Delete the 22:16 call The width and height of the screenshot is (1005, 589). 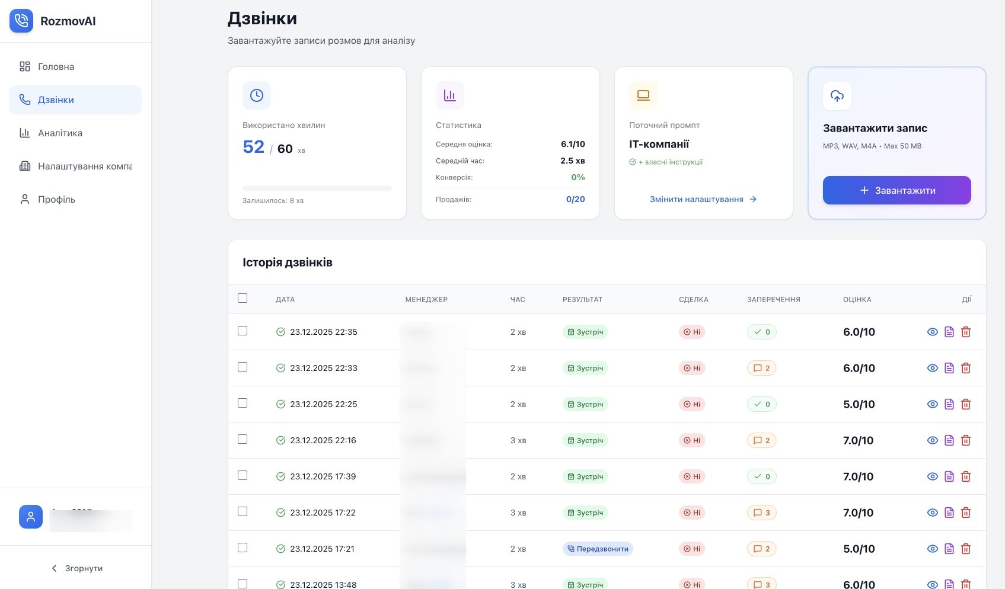[966, 440]
